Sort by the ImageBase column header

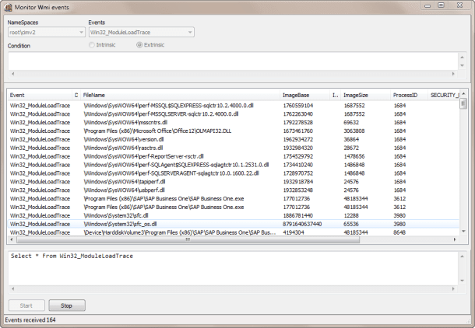tap(305, 94)
